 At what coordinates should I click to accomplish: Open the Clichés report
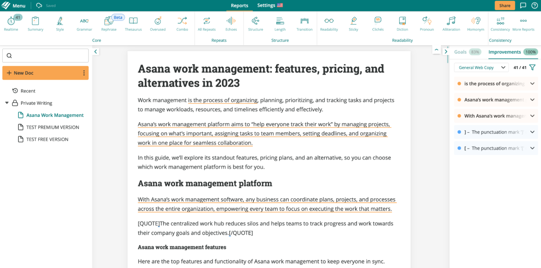coord(378,23)
